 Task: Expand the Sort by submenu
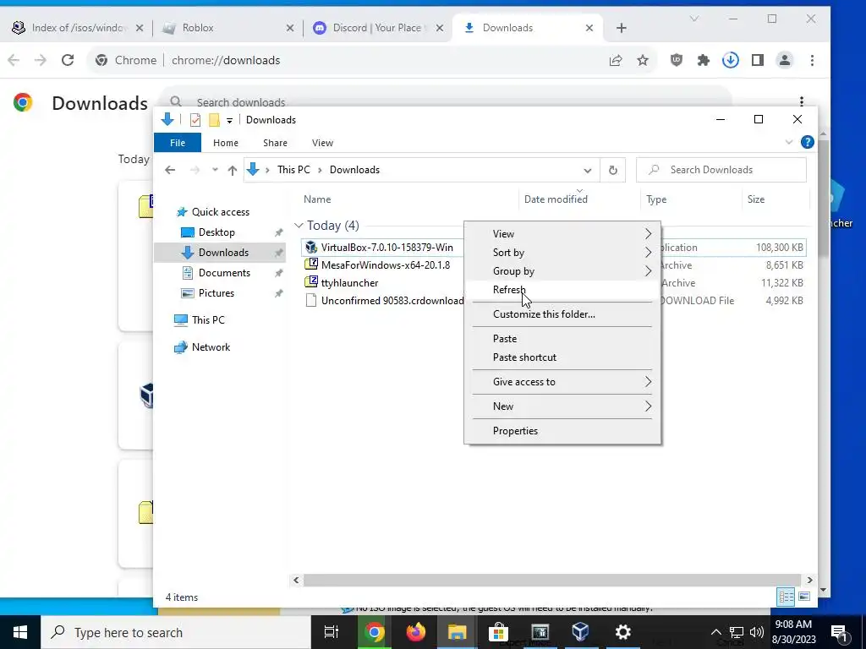pos(562,253)
